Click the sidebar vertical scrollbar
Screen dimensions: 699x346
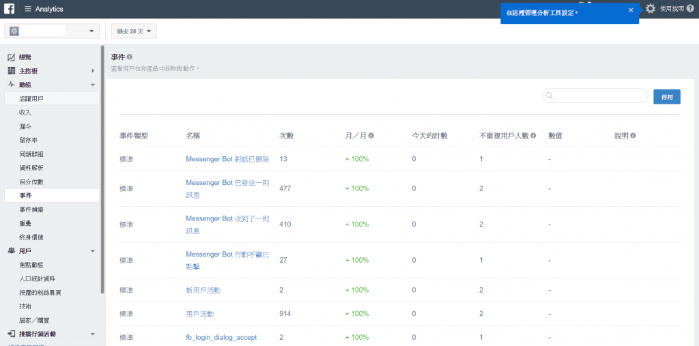pos(102,169)
